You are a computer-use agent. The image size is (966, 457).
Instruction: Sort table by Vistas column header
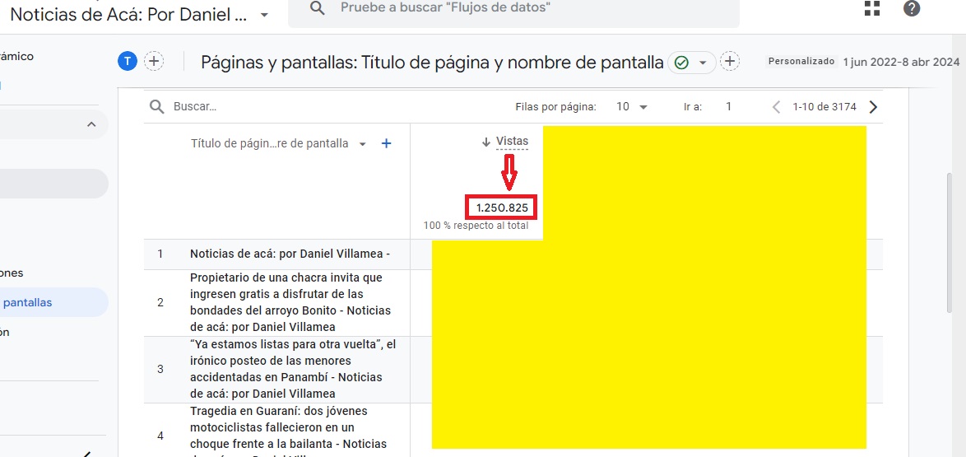511,142
